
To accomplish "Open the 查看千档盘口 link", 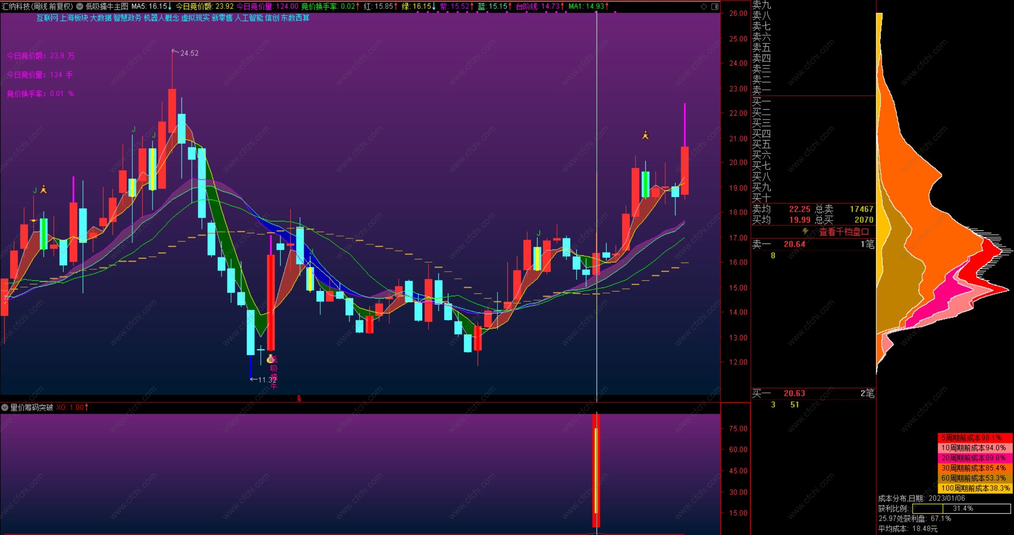I will pyautogui.click(x=844, y=232).
